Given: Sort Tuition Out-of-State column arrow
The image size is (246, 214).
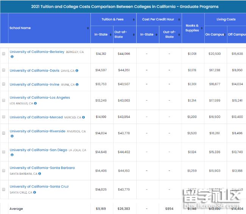Looking at the screenshot, I should (134, 35).
